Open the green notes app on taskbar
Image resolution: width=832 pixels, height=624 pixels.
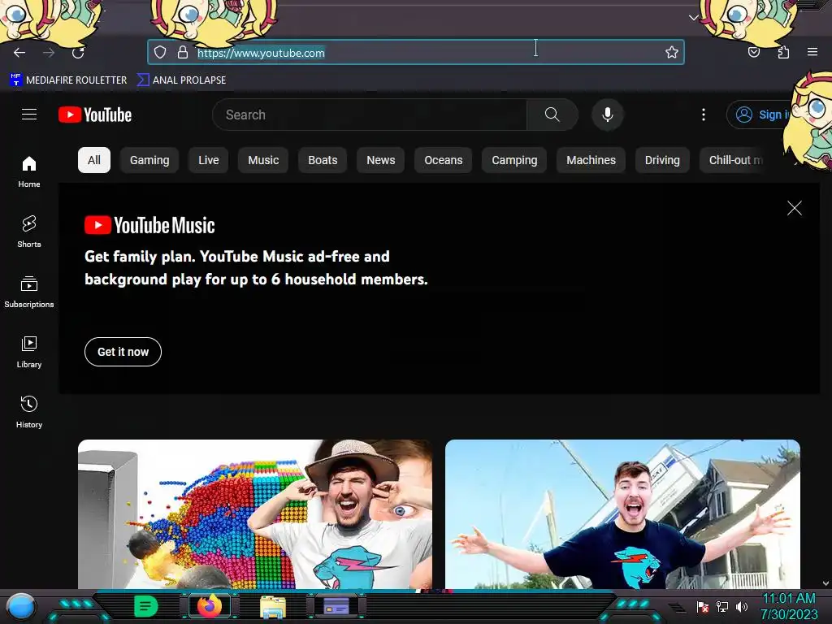coord(145,606)
